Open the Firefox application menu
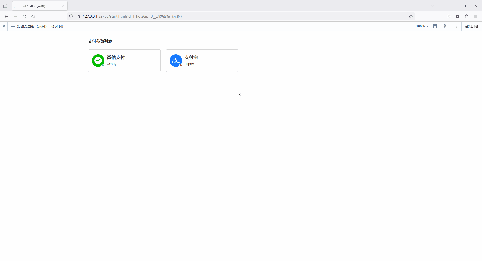The width and height of the screenshot is (482, 261). coord(476,16)
